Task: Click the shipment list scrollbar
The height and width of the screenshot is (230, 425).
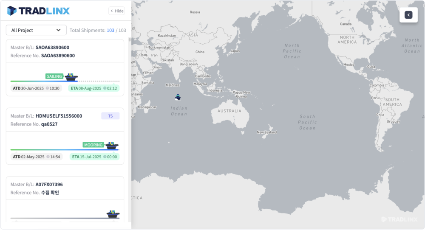Action: click(x=130, y=39)
